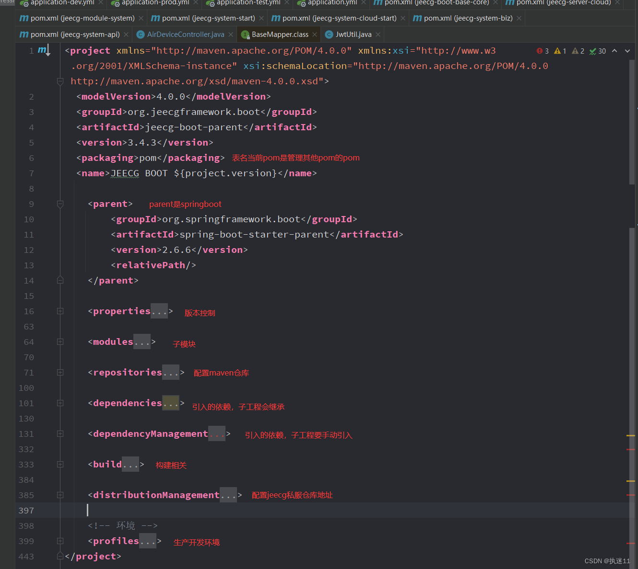Click the errors indicator showing 3

pyautogui.click(x=543, y=51)
